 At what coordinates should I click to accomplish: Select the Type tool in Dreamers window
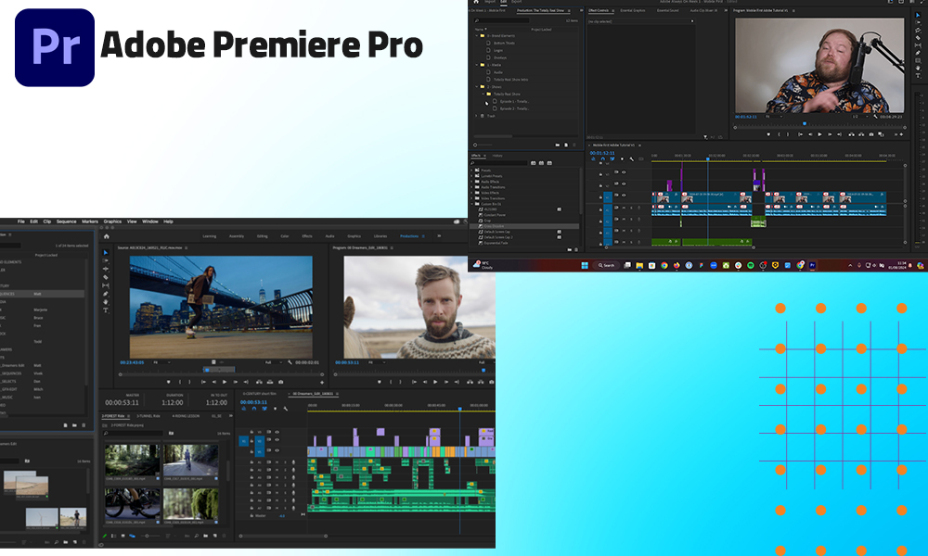(106, 310)
